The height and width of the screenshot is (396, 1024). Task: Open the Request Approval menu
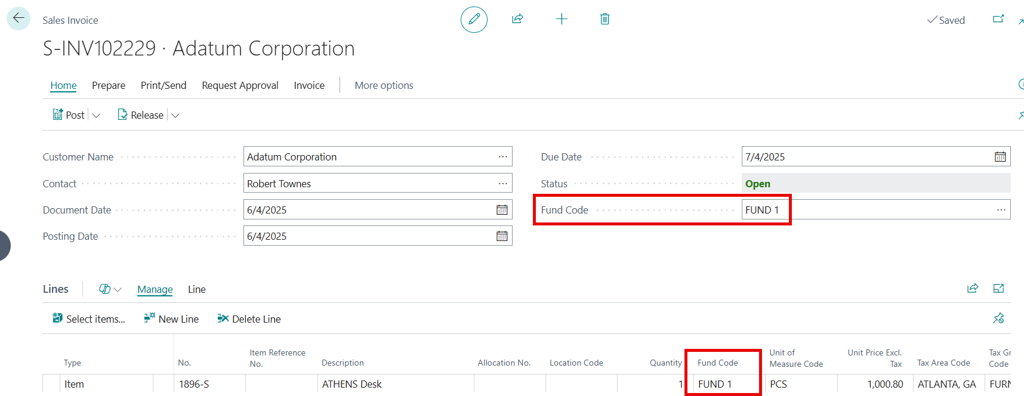(240, 85)
